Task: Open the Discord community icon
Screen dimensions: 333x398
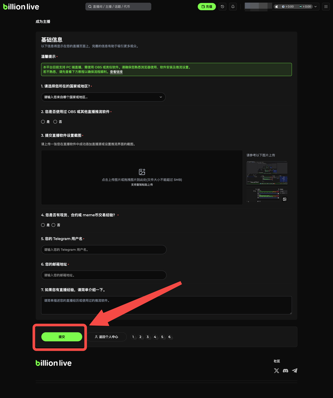Action: click(285, 371)
